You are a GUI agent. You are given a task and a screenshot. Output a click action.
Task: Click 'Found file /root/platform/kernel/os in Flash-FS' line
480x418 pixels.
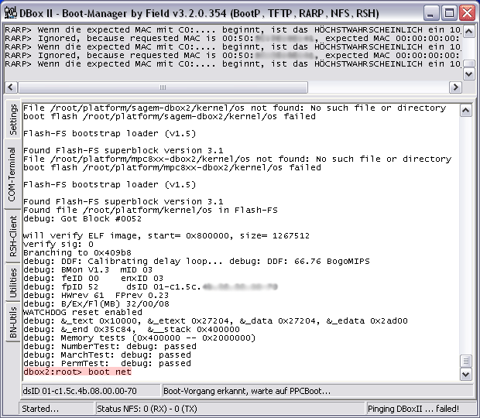(x=150, y=211)
